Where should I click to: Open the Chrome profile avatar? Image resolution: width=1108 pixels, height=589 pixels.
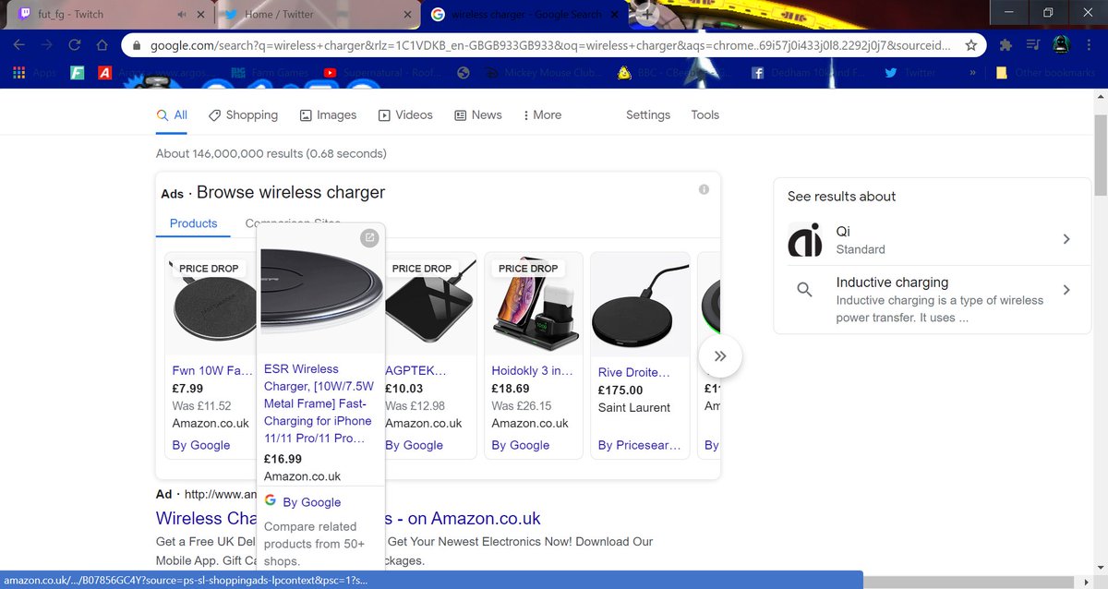tap(1061, 45)
